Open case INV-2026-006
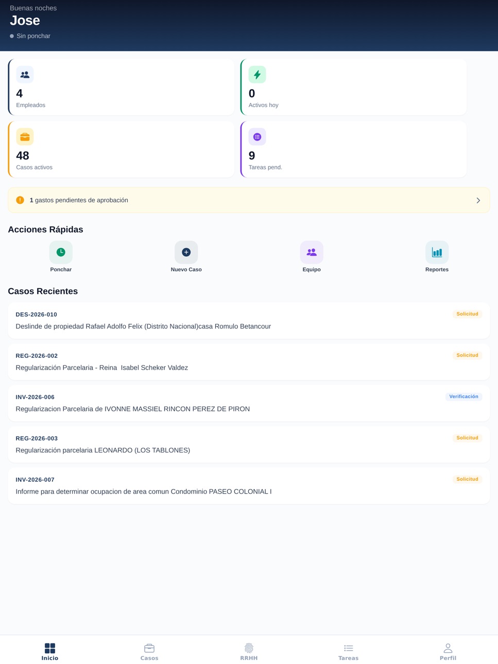498x664 pixels. [249, 403]
